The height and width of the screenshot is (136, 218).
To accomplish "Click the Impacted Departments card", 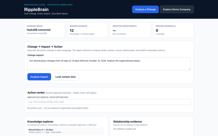I will [x=130, y=30].
